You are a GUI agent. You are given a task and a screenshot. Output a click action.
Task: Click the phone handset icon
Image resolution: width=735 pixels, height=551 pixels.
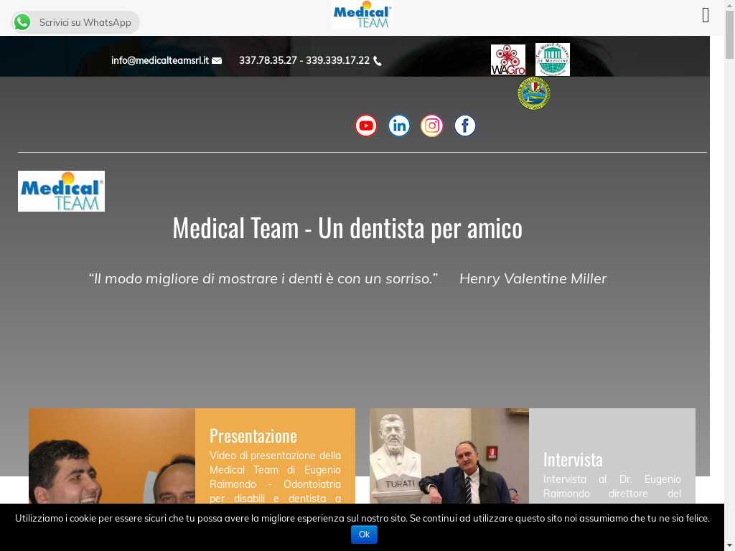pyautogui.click(x=378, y=61)
